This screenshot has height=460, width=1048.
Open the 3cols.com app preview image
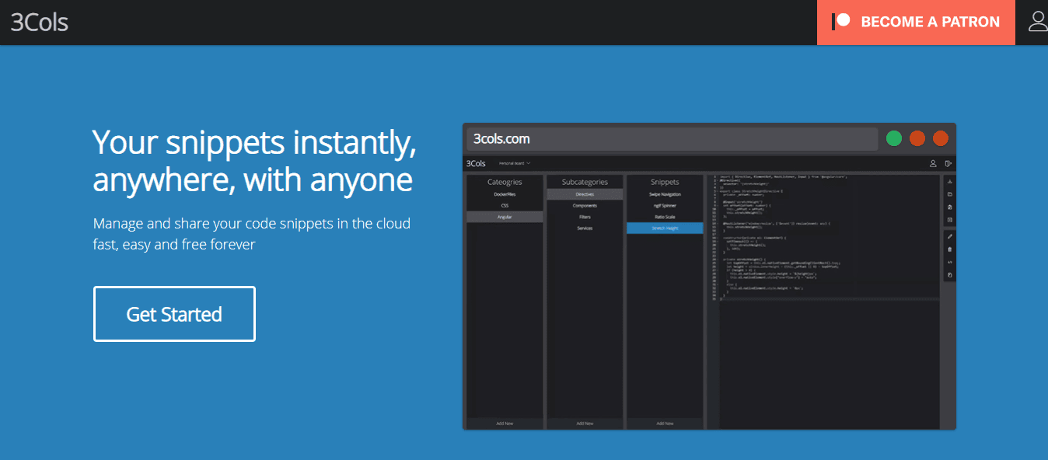click(x=709, y=276)
